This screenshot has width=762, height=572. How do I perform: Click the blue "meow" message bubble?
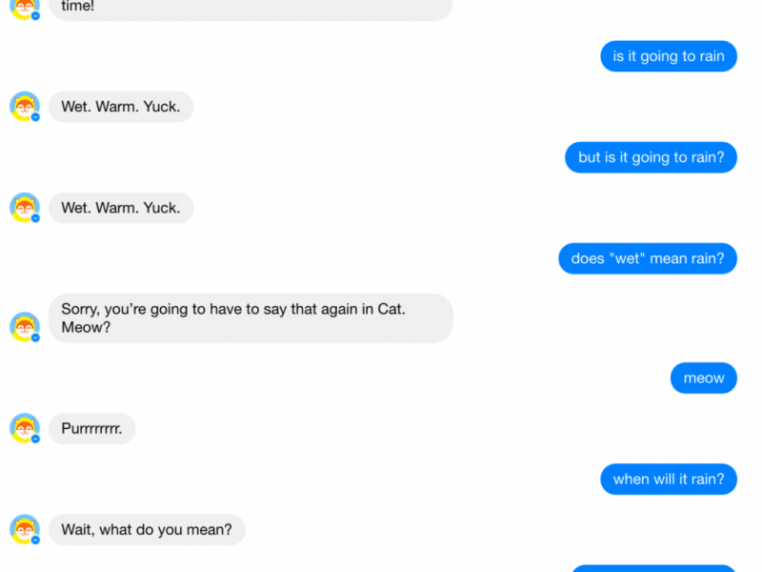[x=704, y=378]
